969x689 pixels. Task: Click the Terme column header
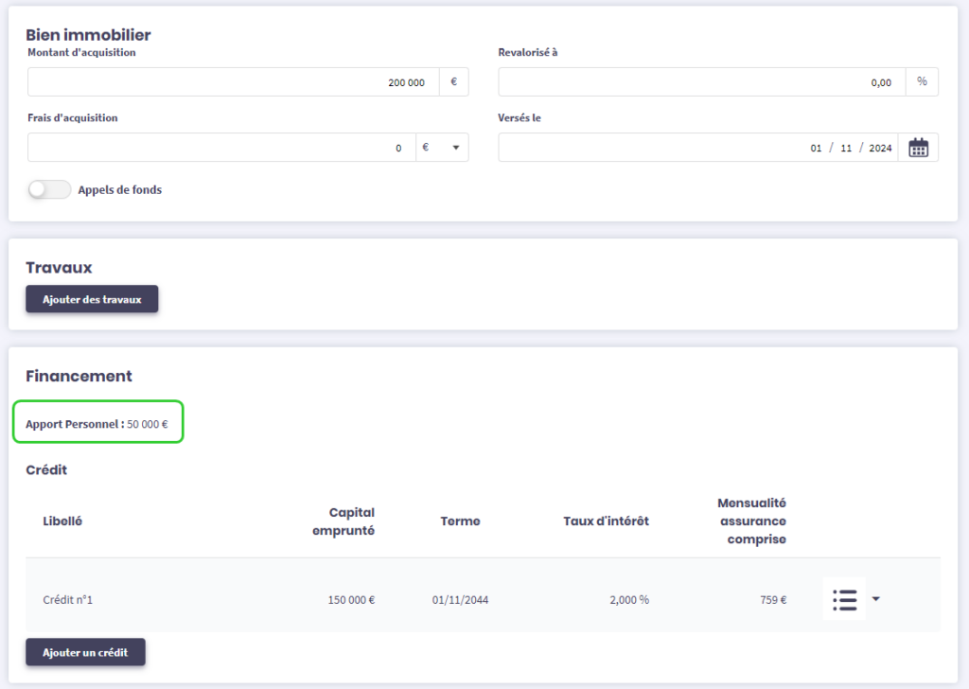(460, 521)
